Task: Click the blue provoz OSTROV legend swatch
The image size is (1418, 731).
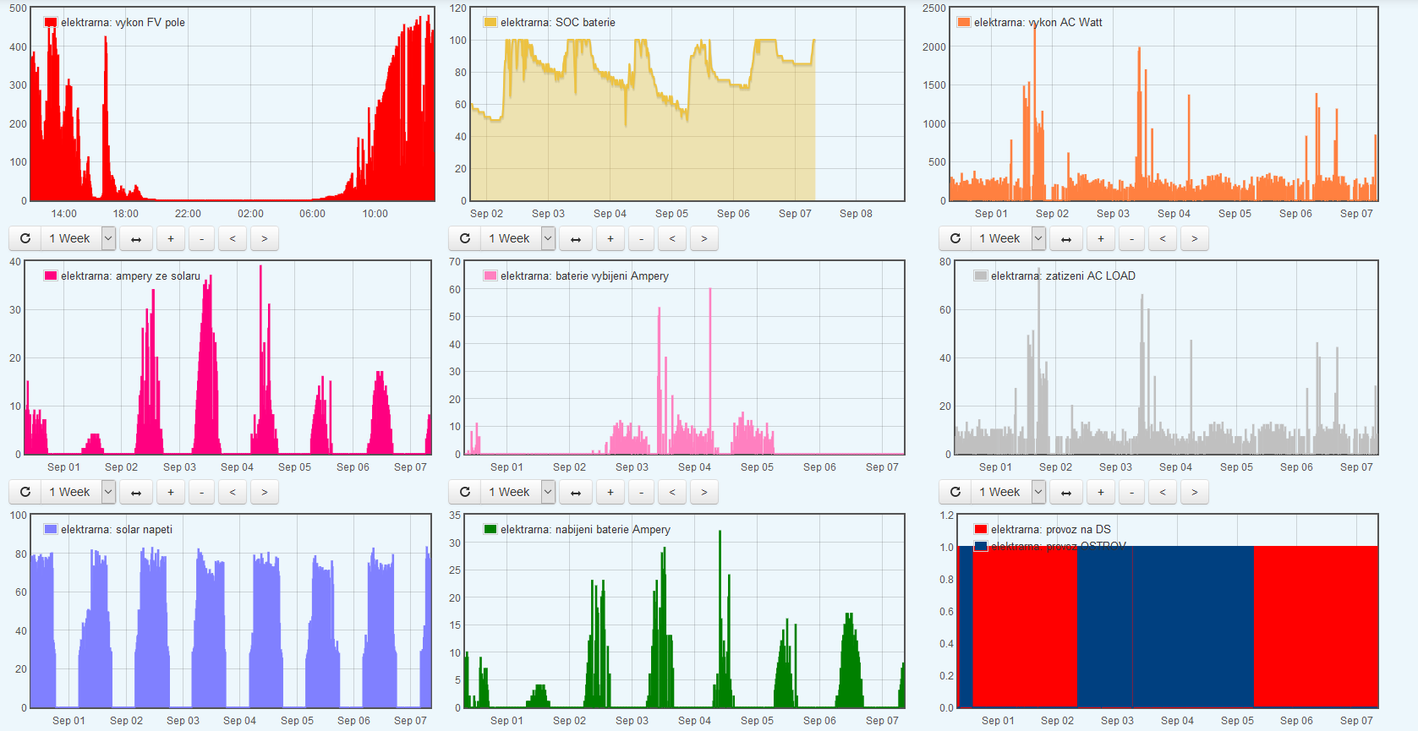Action: pos(981,546)
